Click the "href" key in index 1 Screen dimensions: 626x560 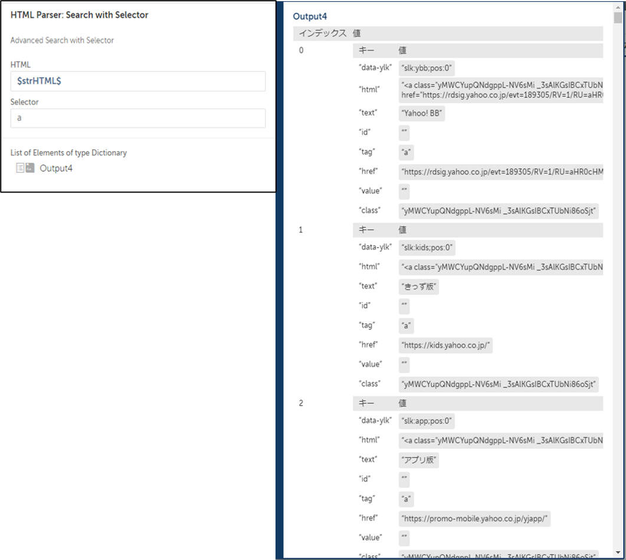click(x=368, y=345)
